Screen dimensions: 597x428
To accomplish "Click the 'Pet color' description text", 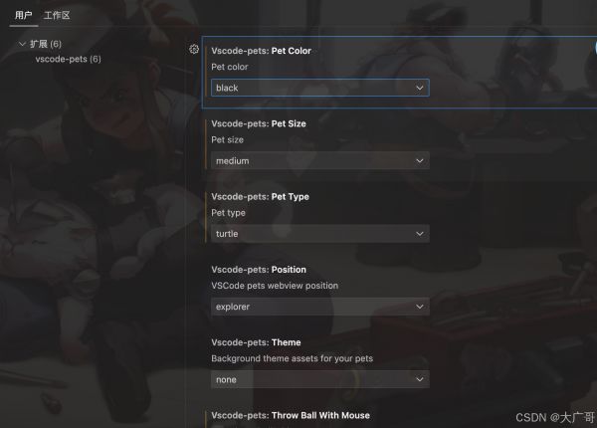I will coord(230,67).
